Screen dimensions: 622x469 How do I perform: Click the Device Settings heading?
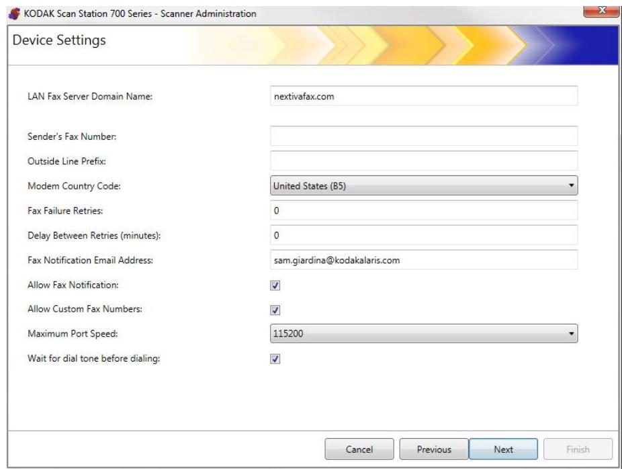tap(59, 40)
